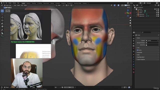
Task: Click the blue Z axis on navigation gizmo
Action: click(128, 10)
